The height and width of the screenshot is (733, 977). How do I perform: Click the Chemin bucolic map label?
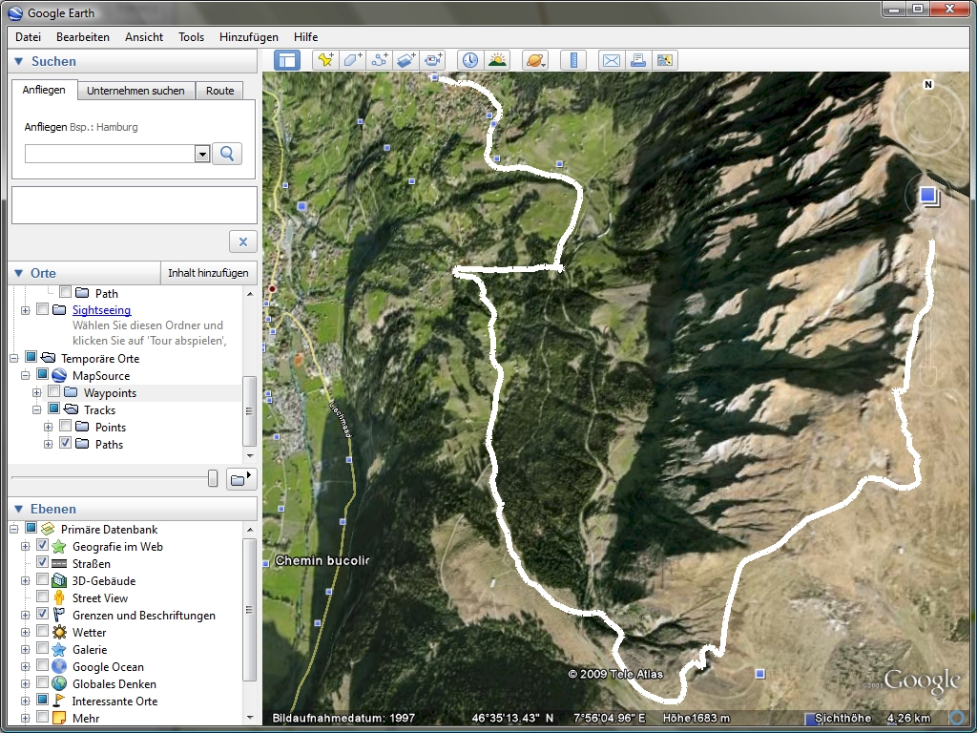coord(322,560)
